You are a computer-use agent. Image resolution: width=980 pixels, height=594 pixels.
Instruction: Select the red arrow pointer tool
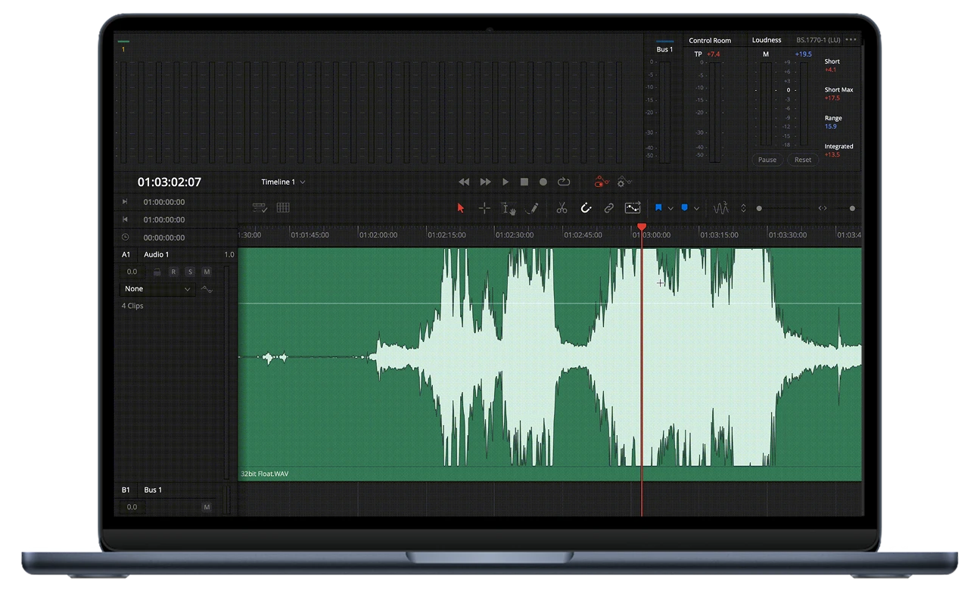pos(461,208)
